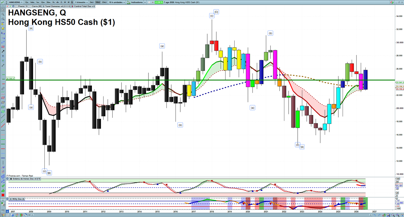Click the Sistema de trenes Doc v4 label

[x=27, y=179]
